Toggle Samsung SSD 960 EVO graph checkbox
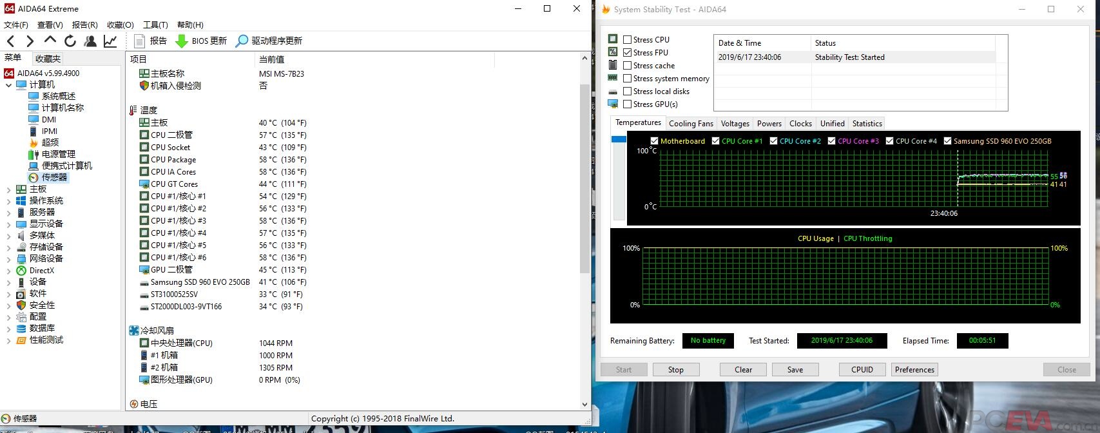The height and width of the screenshot is (433, 1100). pyautogui.click(x=947, y=140)
